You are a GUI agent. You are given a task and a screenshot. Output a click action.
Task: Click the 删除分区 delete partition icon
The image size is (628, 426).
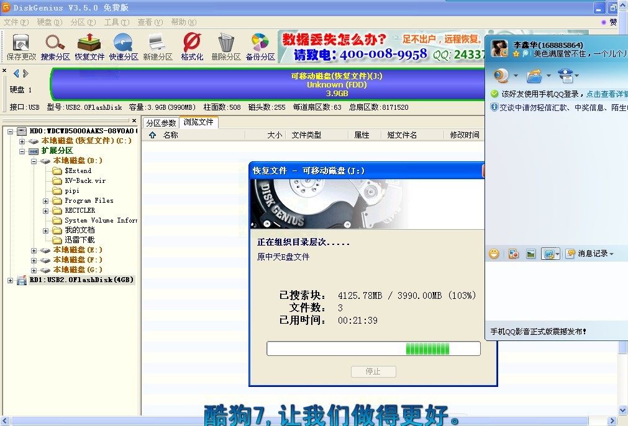[x=226, y=47]
